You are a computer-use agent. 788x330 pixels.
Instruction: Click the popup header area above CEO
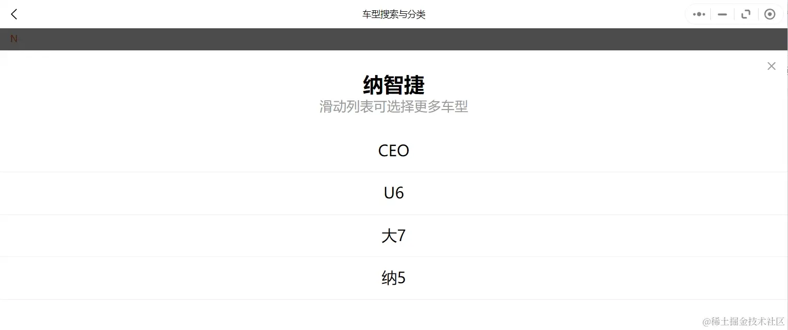[x=393, y=126]
